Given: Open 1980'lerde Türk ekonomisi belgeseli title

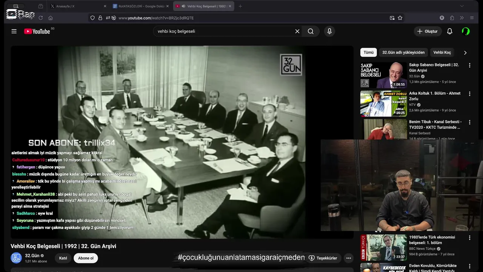Looking at the screenshot, I should tap(432, 240).
